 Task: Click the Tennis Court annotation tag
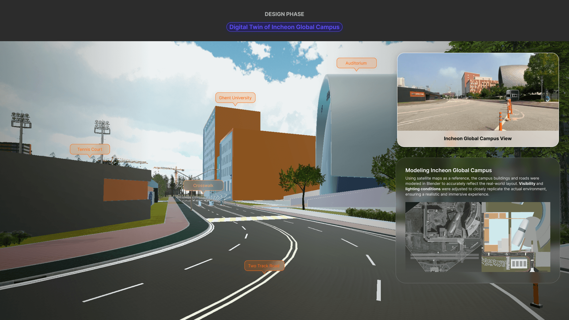89,149
